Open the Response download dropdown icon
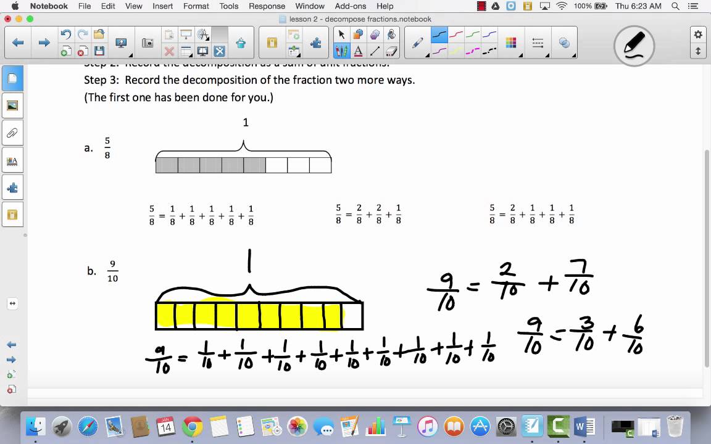This screenshot has height=444, width=711. (294, 51)
